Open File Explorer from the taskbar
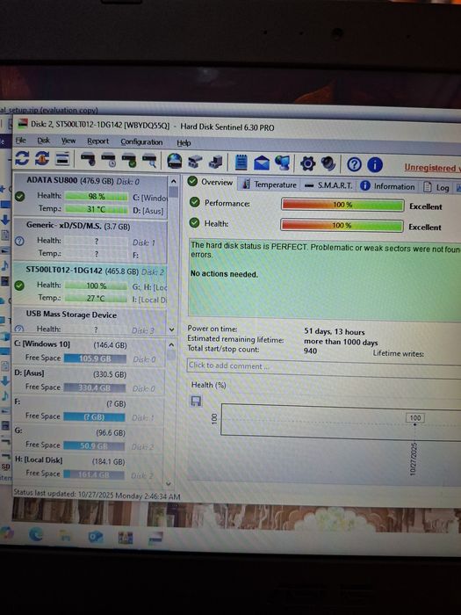This screenshot has height=615, width=461. [x=66, y=535]
